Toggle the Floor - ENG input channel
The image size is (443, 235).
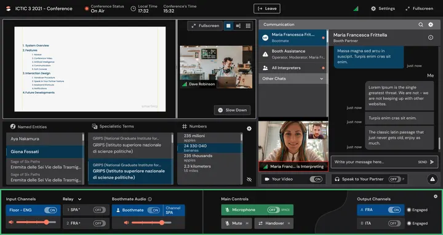point(50,210)
